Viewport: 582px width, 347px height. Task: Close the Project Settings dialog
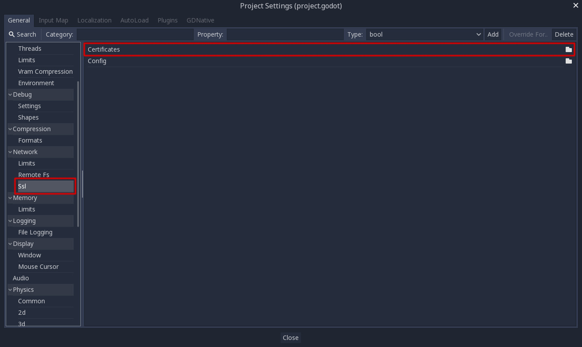coord(575,5)
